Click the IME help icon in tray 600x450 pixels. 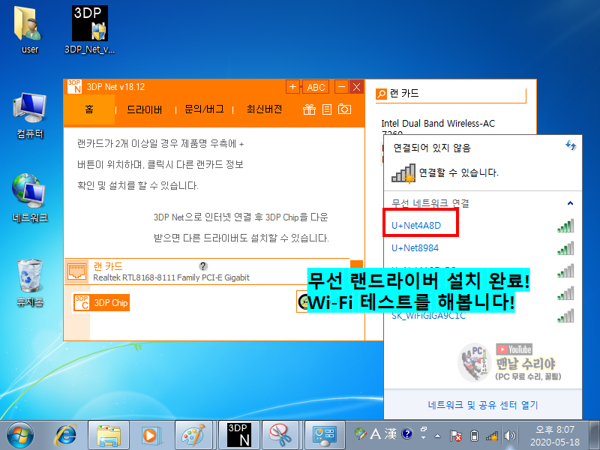pyautogui.click(x=407, y=433)
